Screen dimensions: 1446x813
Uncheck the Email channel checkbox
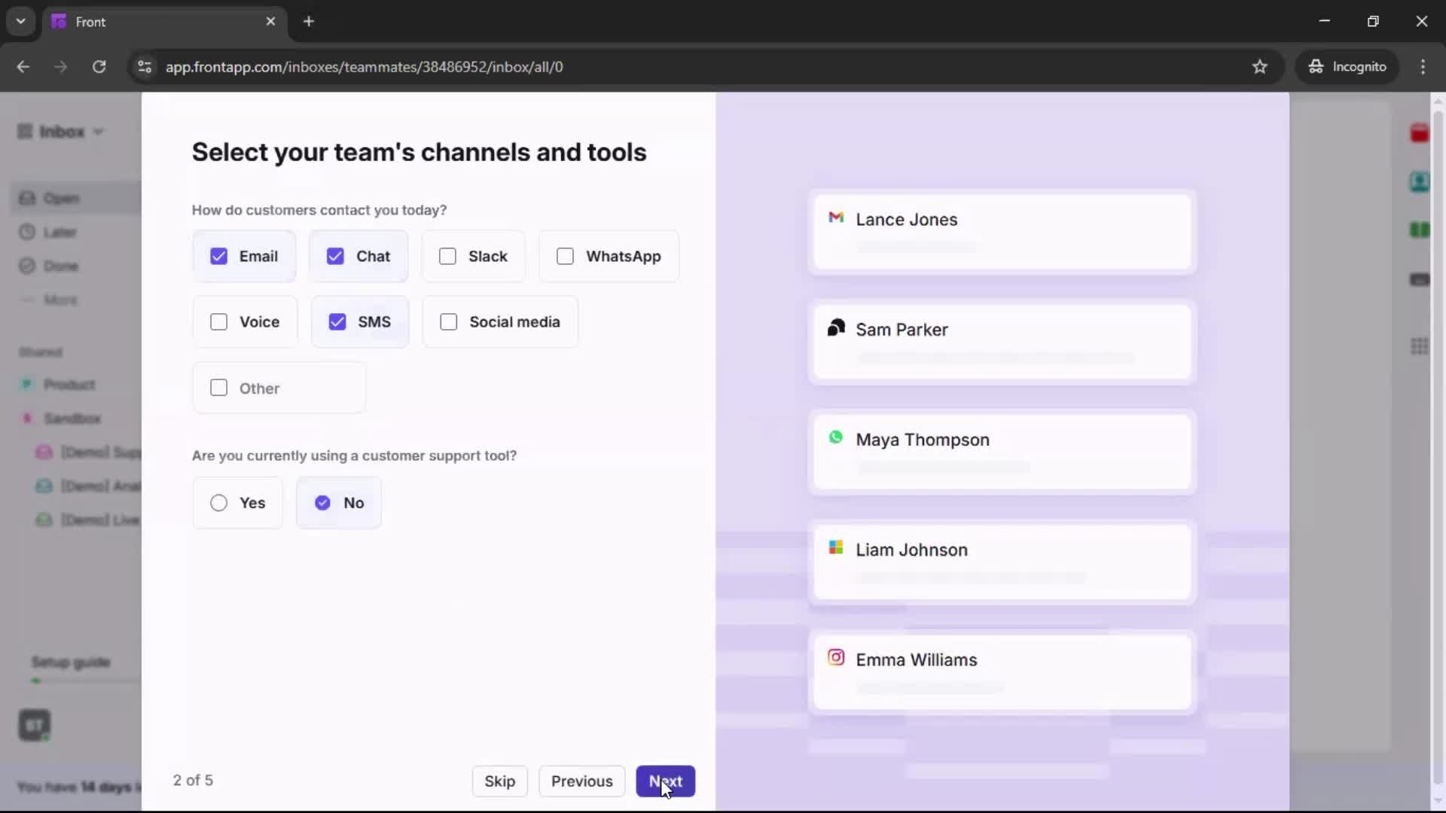[x=218, y=256]
